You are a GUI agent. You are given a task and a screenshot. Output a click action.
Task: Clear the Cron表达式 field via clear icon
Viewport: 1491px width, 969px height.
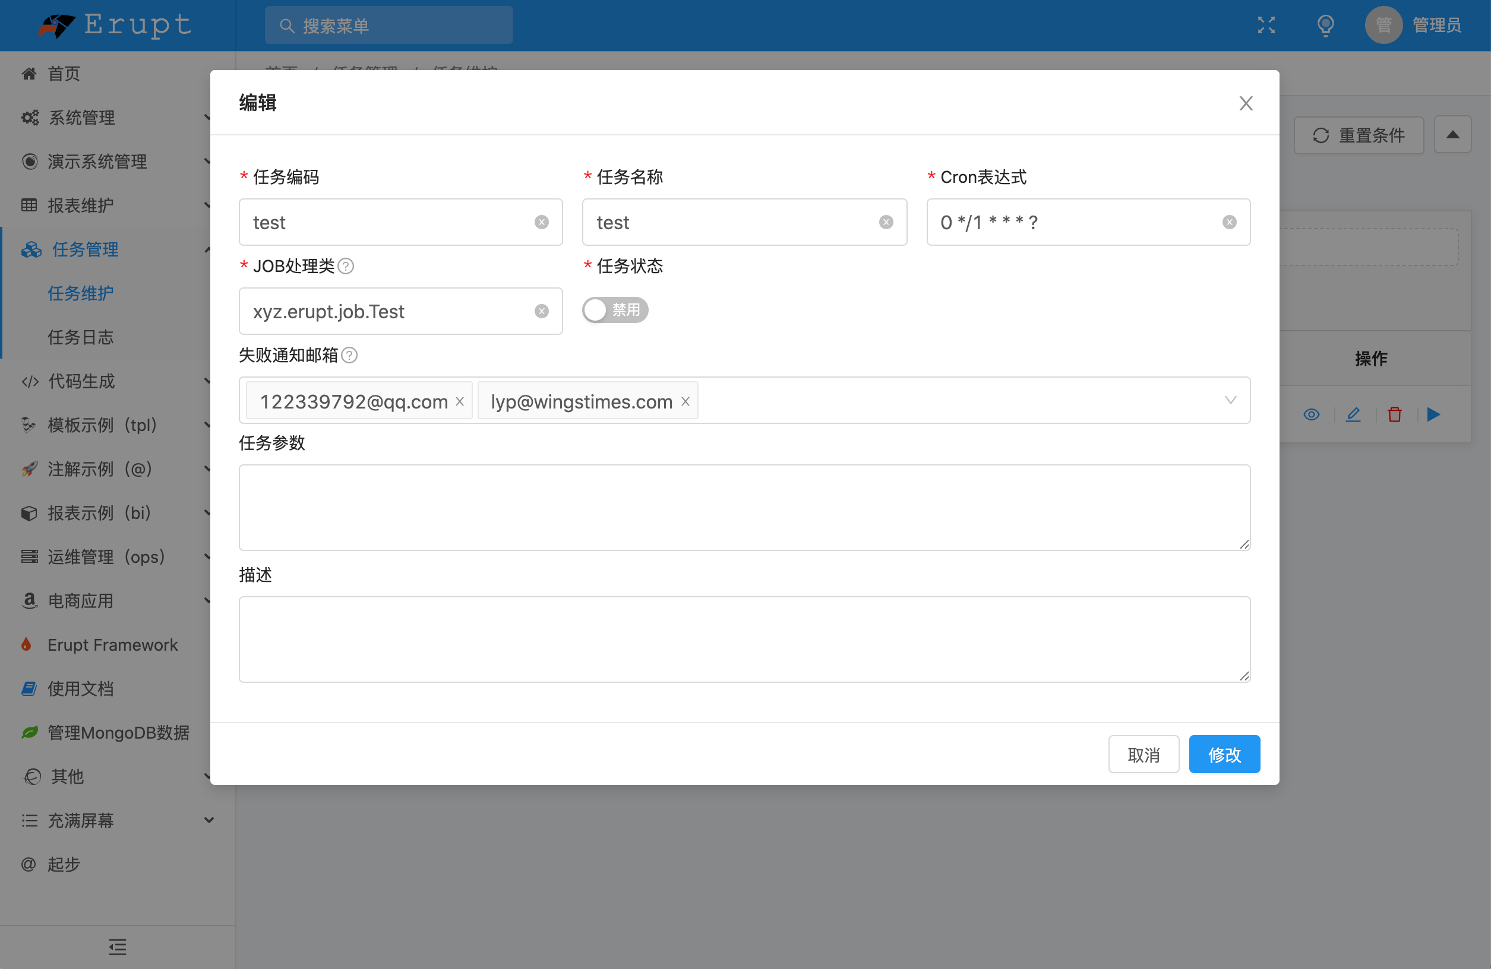(x=1229, y=223)
